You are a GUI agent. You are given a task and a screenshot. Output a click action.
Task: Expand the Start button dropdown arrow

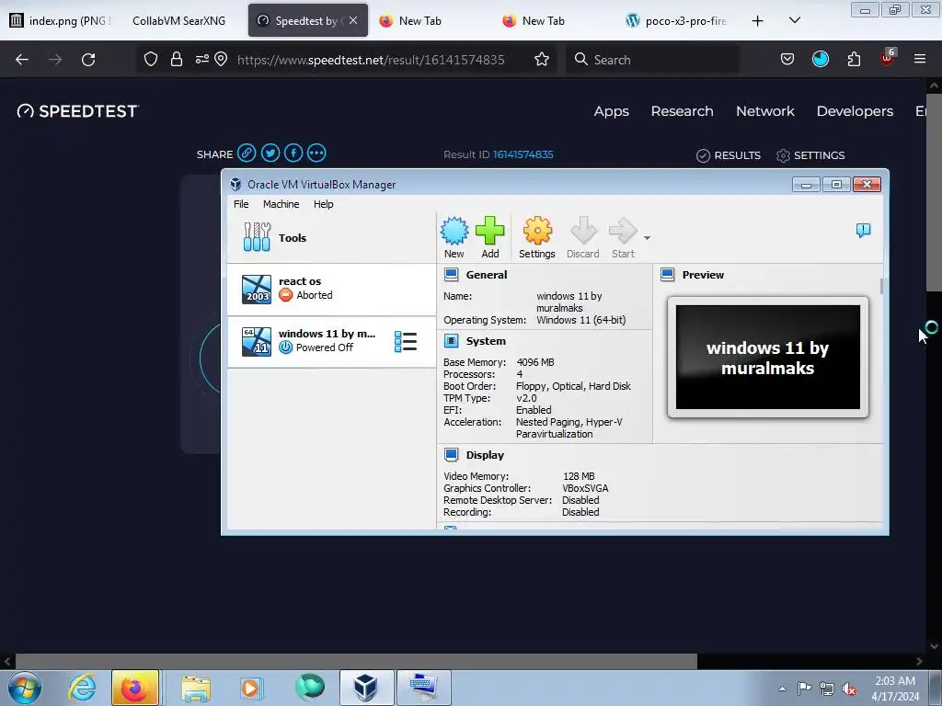(647, 238)
